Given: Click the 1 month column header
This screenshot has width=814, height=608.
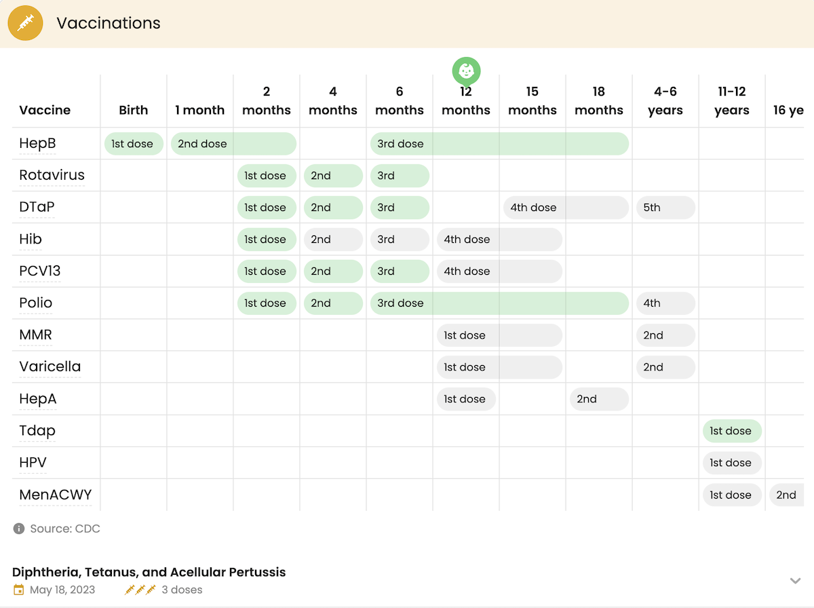Looking at the screenshot, I should pos(200,110).
